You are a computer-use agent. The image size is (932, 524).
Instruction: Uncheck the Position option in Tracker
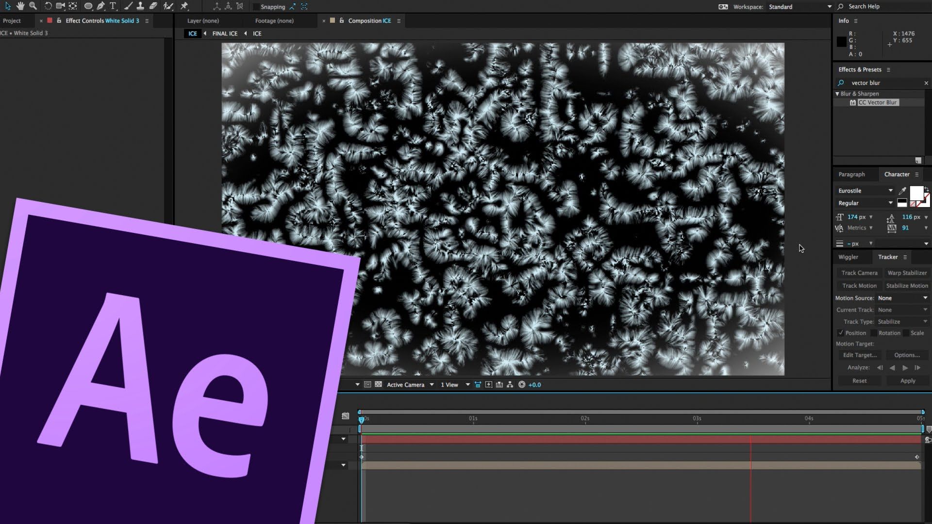coord(840,333)
